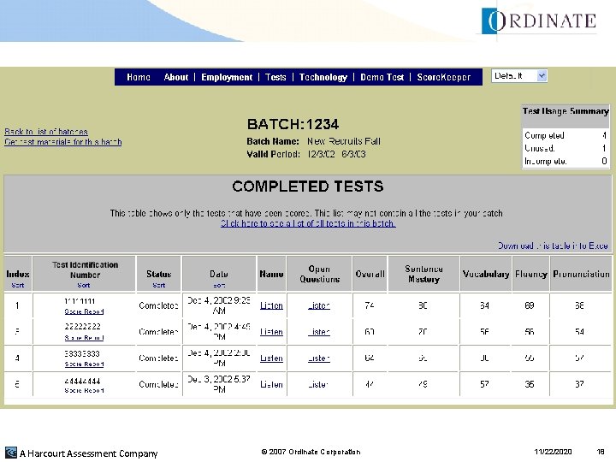Download this table into Excel

[553, 246]
